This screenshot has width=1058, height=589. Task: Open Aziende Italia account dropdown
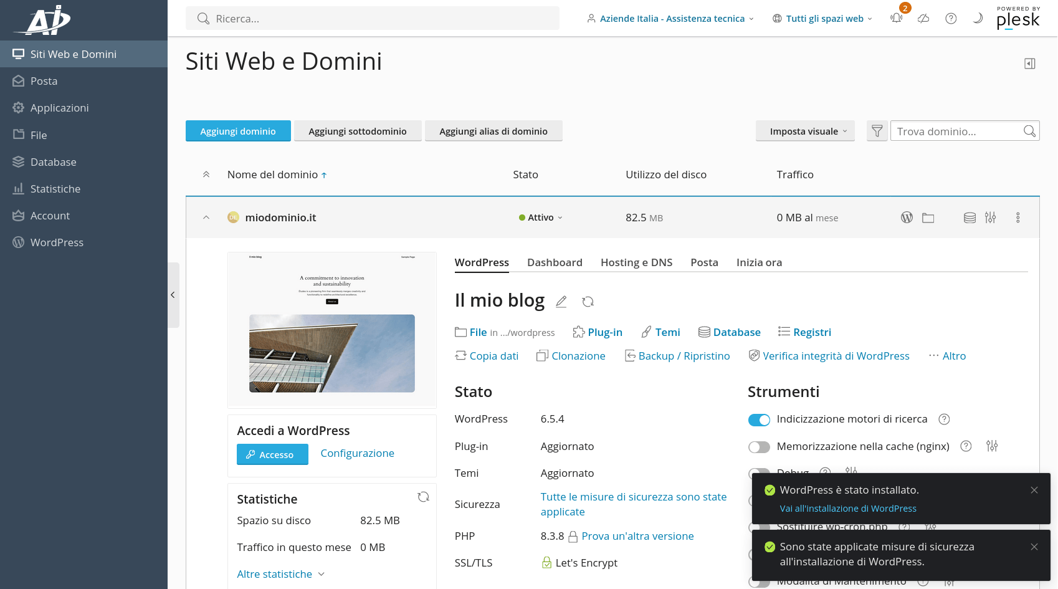670,19
